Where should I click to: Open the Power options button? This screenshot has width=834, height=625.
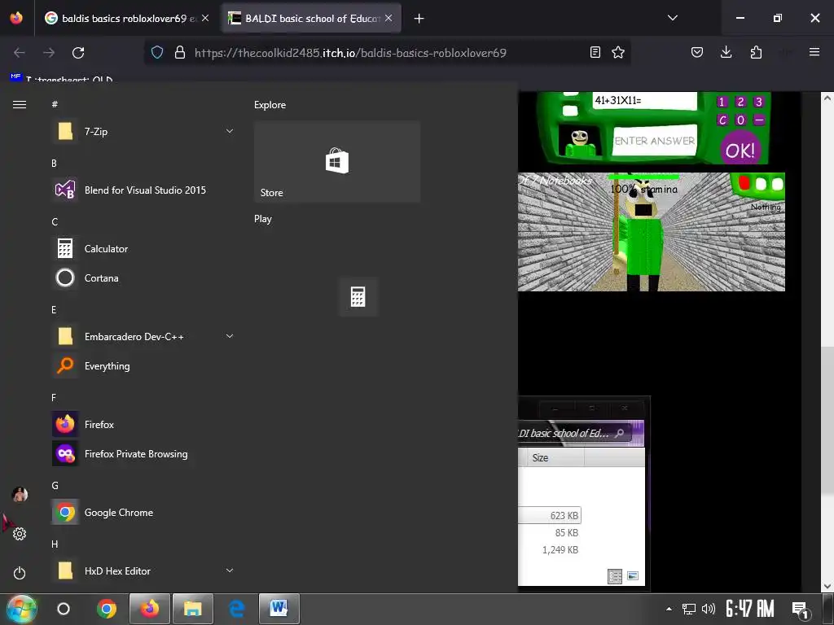[x=20, y=573]
